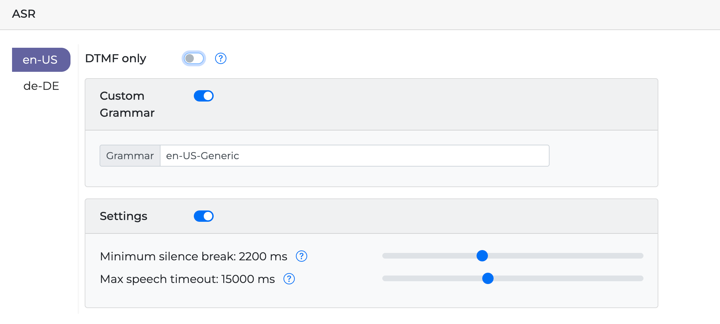This screenshot has height=324, width=720.
Task: Show help for Max speech timeout
Action: 289,279
